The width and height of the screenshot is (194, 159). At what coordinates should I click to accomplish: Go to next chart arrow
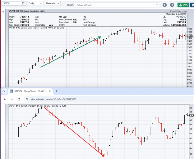(x=172, y=5)
